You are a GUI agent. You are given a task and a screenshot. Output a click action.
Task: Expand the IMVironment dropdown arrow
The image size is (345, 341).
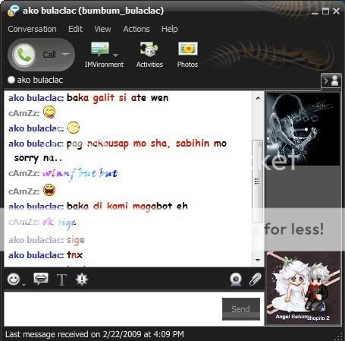(115, 55)
